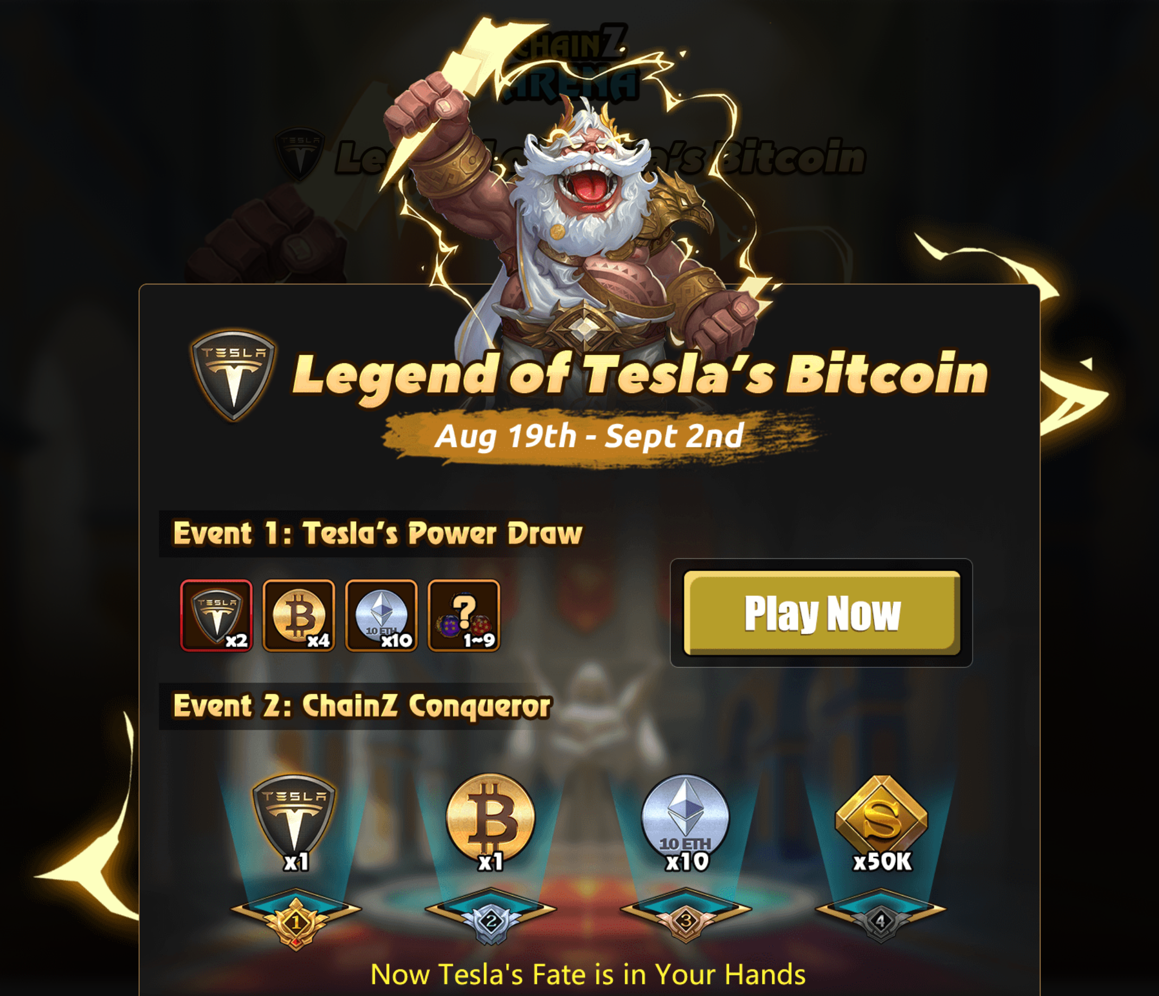Select the 10 ETH x10 reward tile
This screenshot has width=1159, height=996.
381,616
